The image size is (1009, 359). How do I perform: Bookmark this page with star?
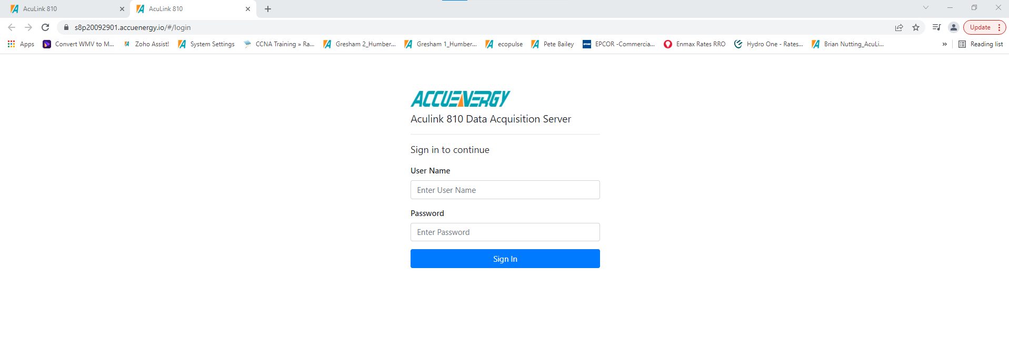[916, 27]
